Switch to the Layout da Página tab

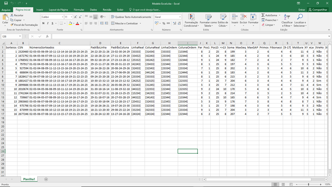tap(58, 10)
